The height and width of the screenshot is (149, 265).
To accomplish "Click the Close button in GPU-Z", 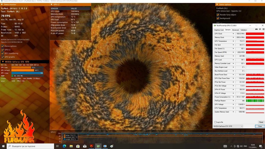I will (260, 126).
